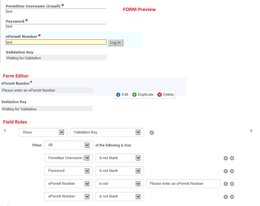Change the 'is not' operator dropdown
The image size is (260, 206).
click(120, 184)
